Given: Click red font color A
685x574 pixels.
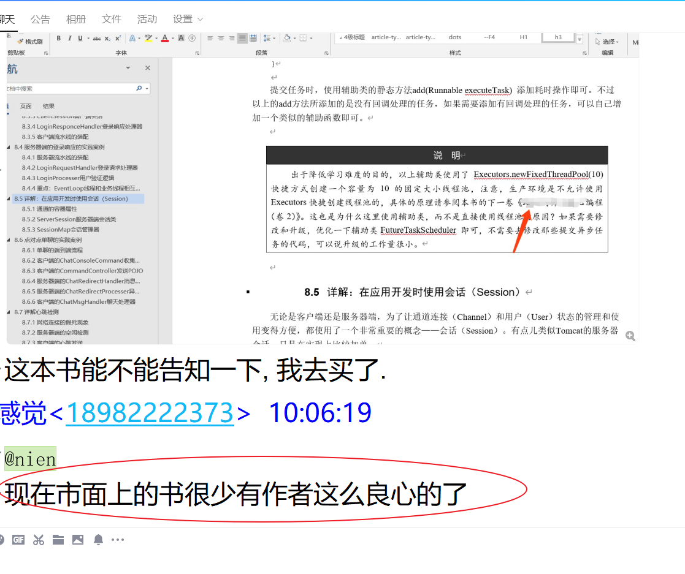Looking at the screenshot, I should [x=165, y=39].
